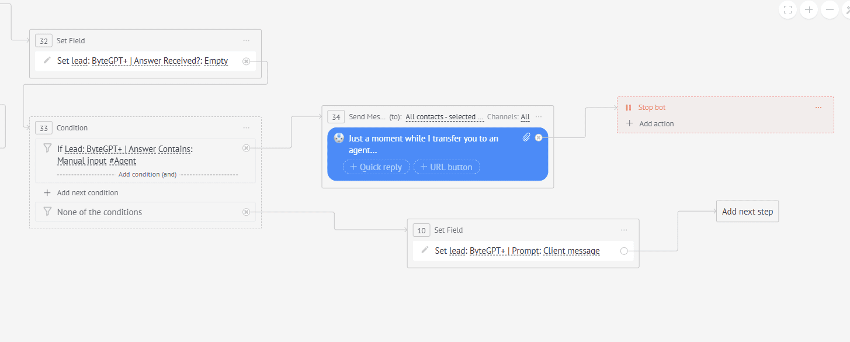The width and height of the screenshot is (850, 342).
Task: Click Add action under Stop bot
Action: point(656,124)
